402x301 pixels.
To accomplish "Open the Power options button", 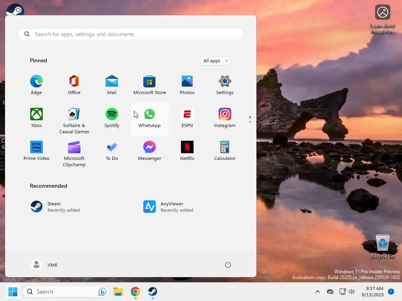I will [x=228, y=265].
